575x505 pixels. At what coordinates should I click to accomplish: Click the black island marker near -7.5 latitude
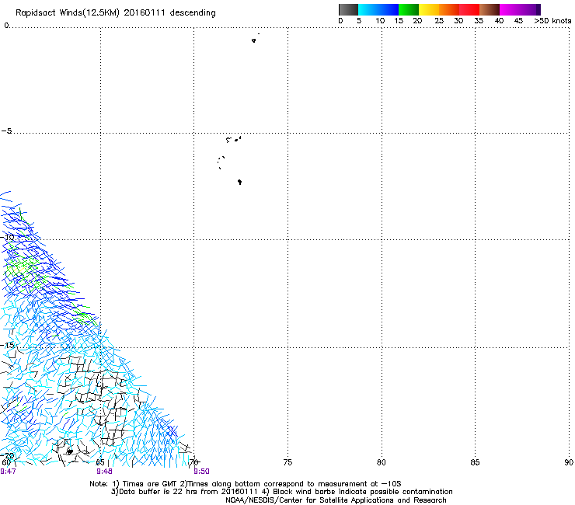tap(240, 182)
